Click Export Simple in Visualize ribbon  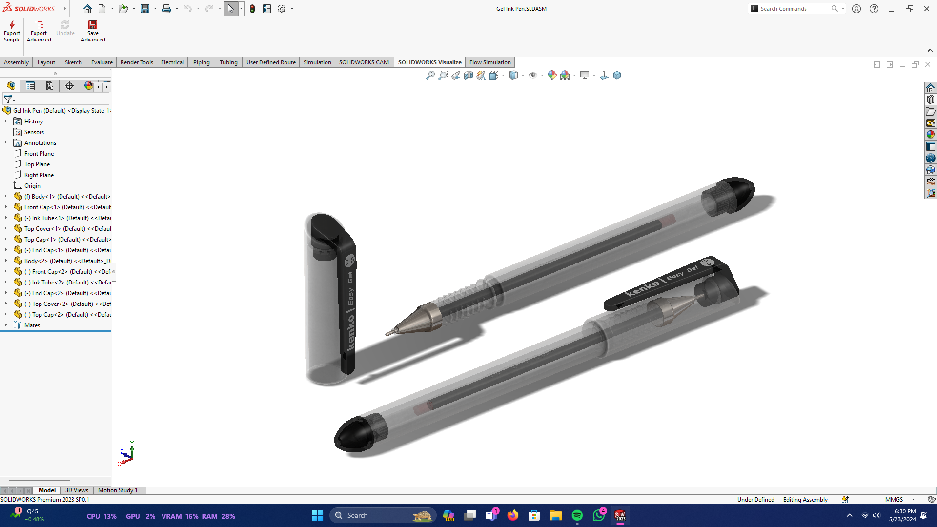pyautogui.click(x=12, y=31)
